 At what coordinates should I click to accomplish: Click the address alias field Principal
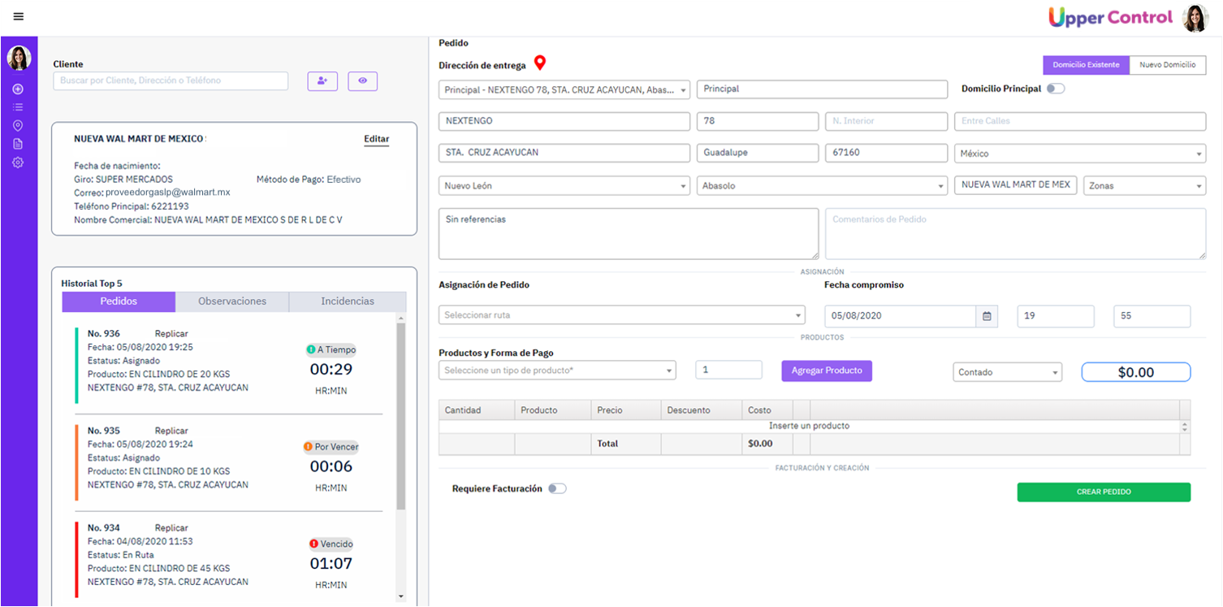(822, 89)
